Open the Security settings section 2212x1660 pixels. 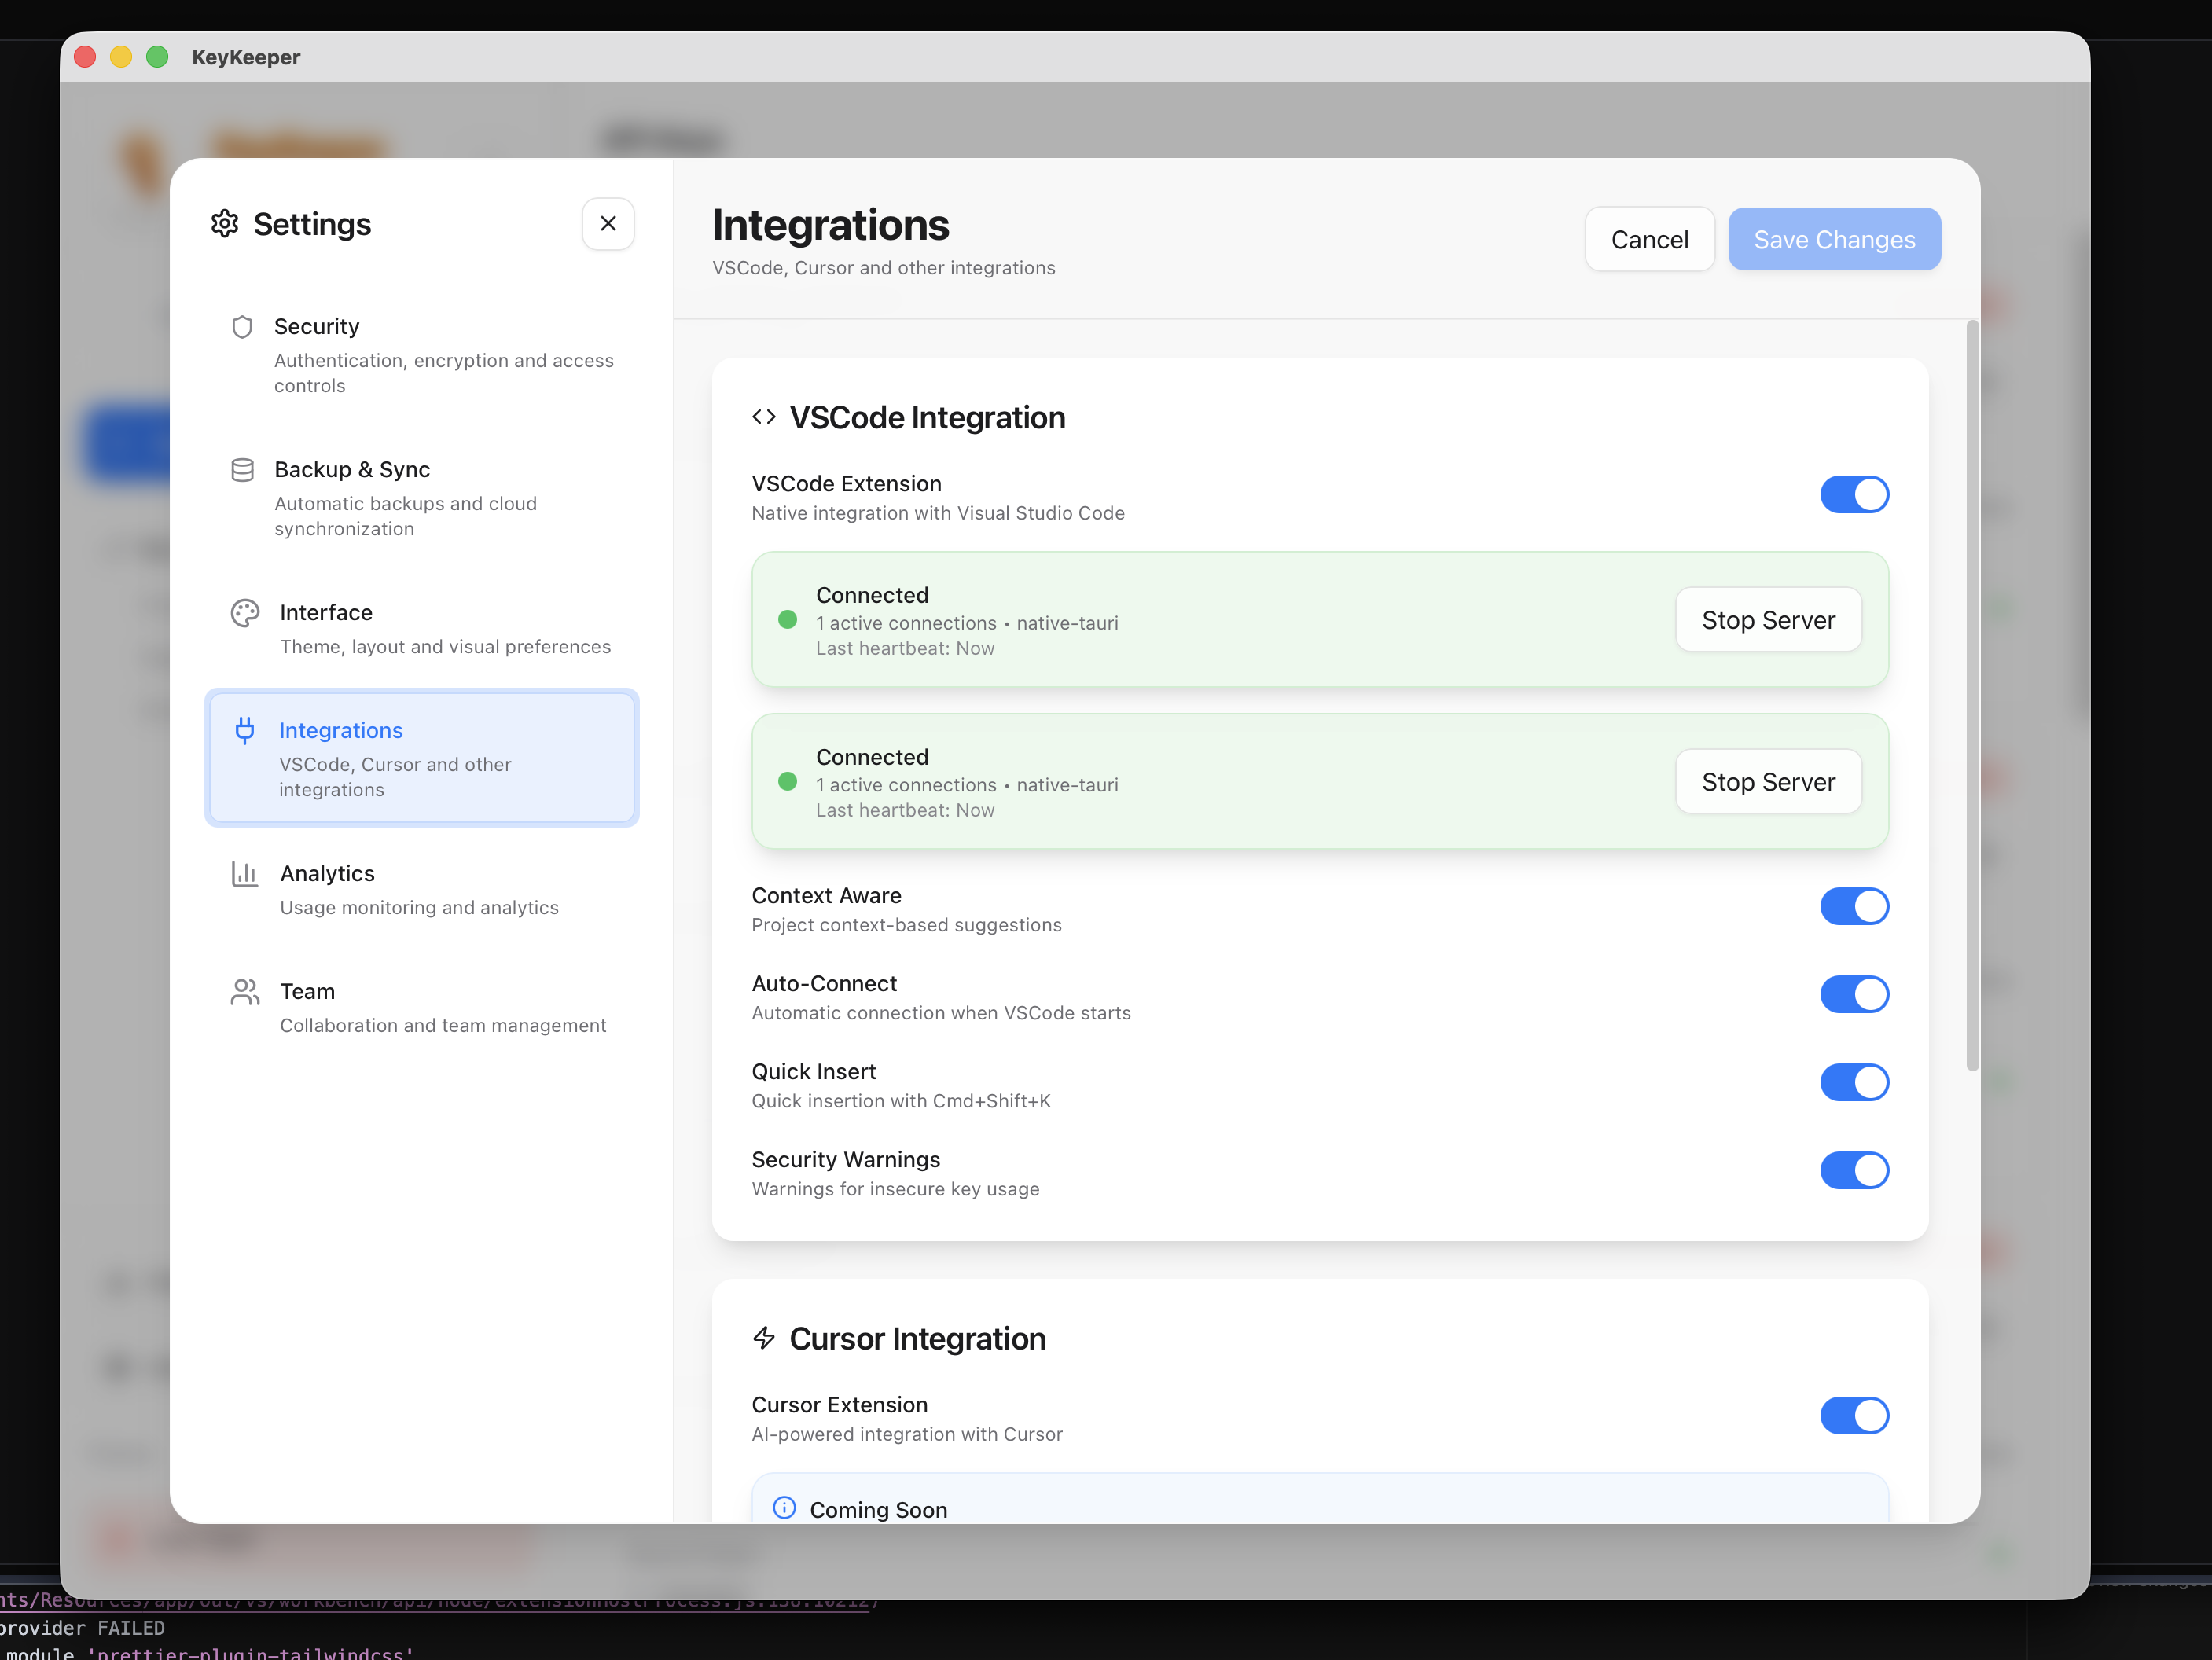(422, 355)
